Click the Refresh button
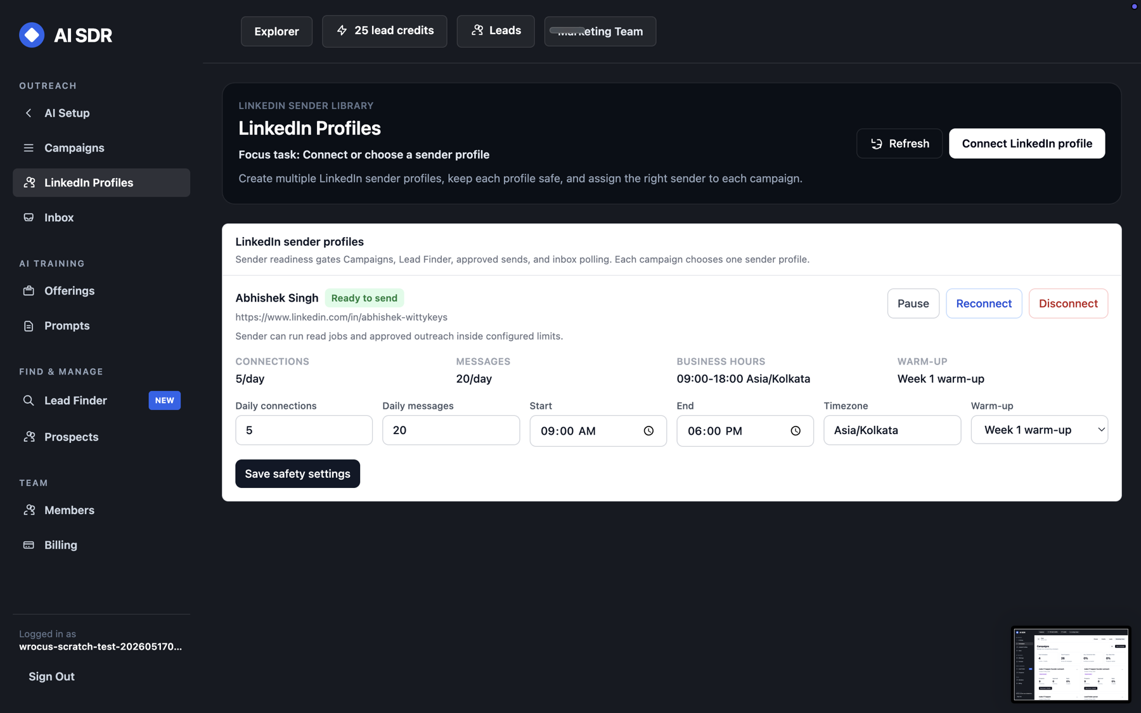This screenshot has height=713, width=1141. point(899,144)
